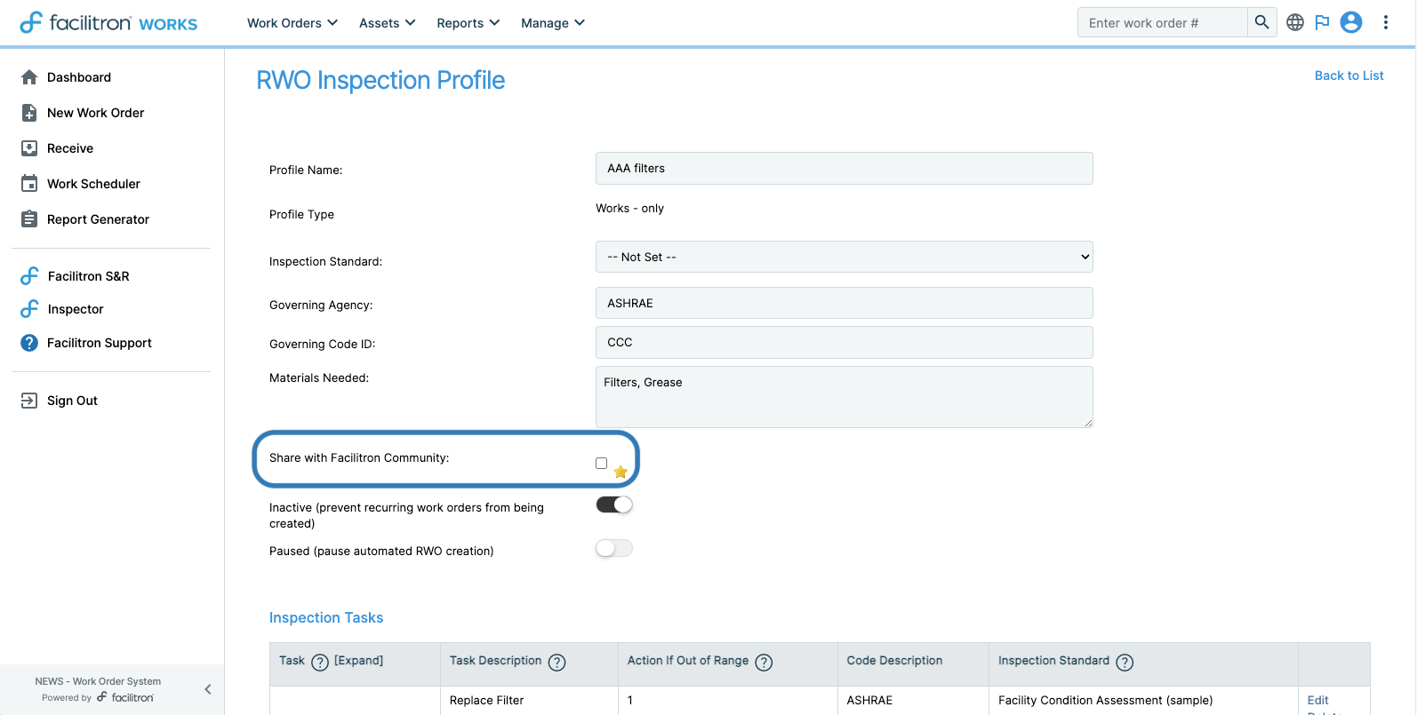Enable the Paused RWO creation switch
This screenshot has width=1417, height=715.
(614, 548)
